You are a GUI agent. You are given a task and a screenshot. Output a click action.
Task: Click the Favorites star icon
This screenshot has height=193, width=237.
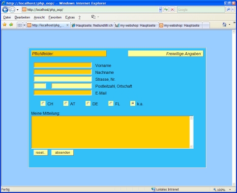tap(4, 25)
